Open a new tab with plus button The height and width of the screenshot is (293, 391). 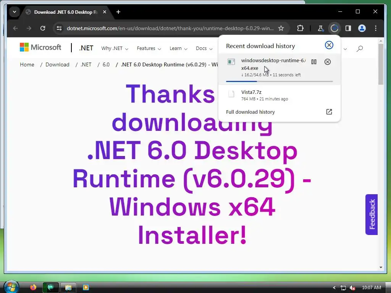point(118,12)
